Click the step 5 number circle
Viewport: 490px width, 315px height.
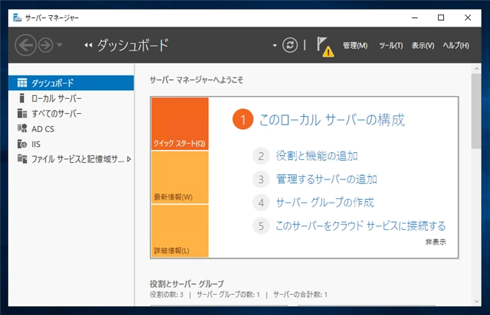pos(261,226)
